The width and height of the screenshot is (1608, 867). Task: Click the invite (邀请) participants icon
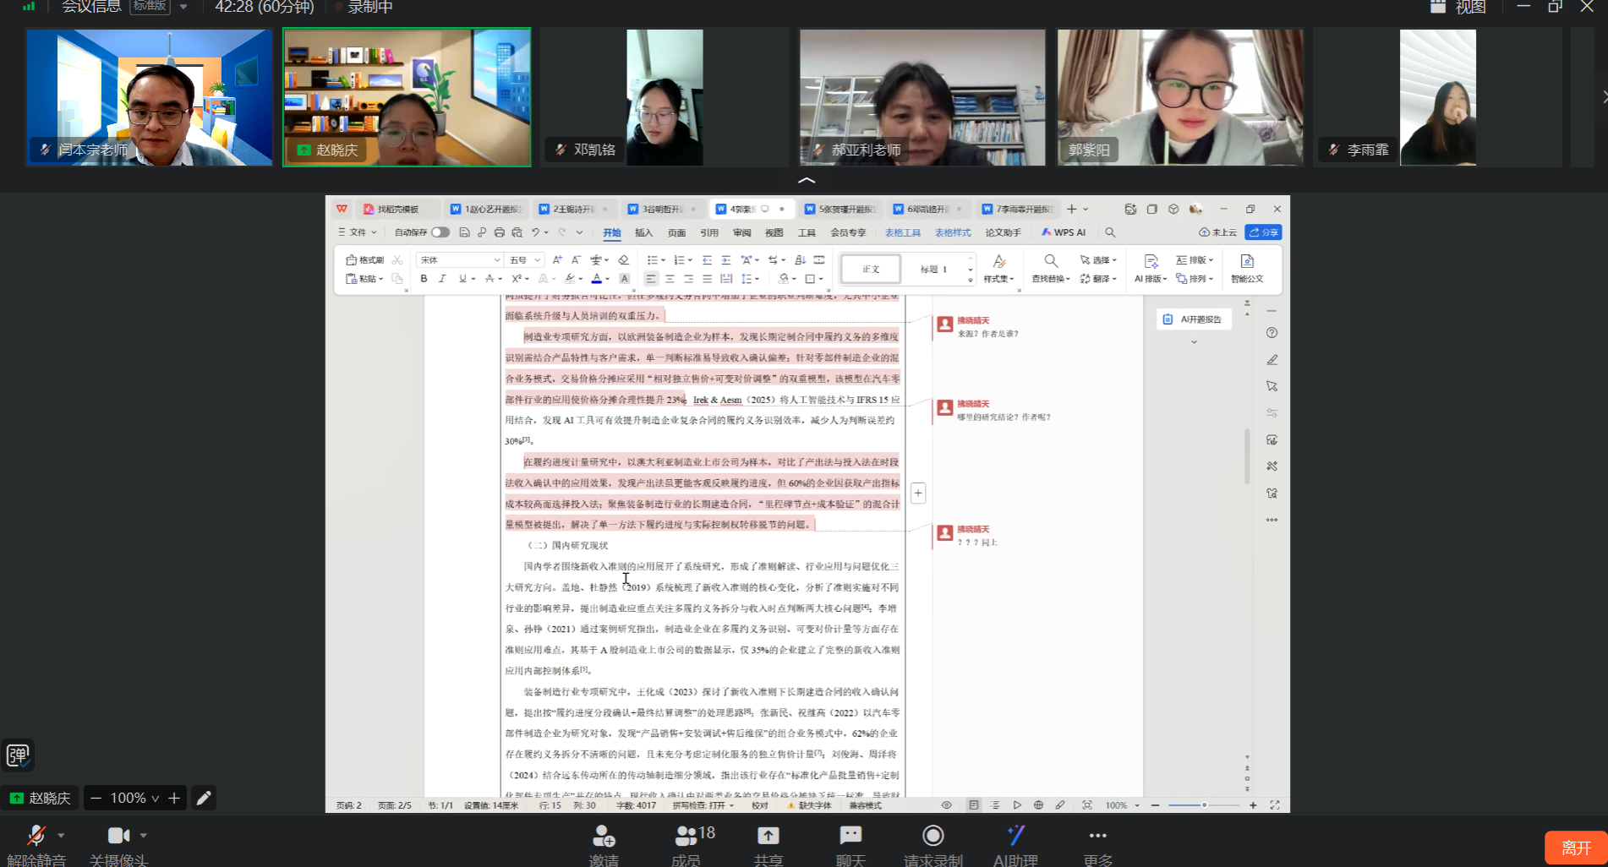(x=604, y=837)
